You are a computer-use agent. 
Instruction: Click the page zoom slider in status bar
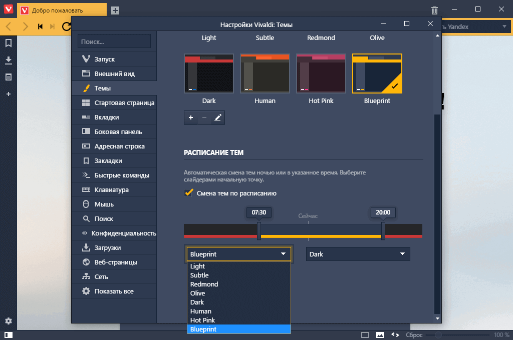point(457,335)
